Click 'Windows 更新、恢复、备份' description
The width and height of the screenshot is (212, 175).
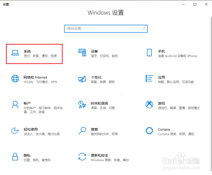click(x=110, y=160)
